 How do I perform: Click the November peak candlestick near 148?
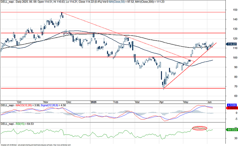coord(62,14)
